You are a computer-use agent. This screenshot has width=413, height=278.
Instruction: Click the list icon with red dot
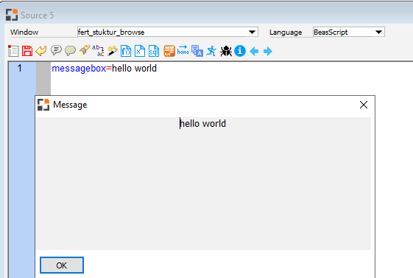(x=13, y=51)
